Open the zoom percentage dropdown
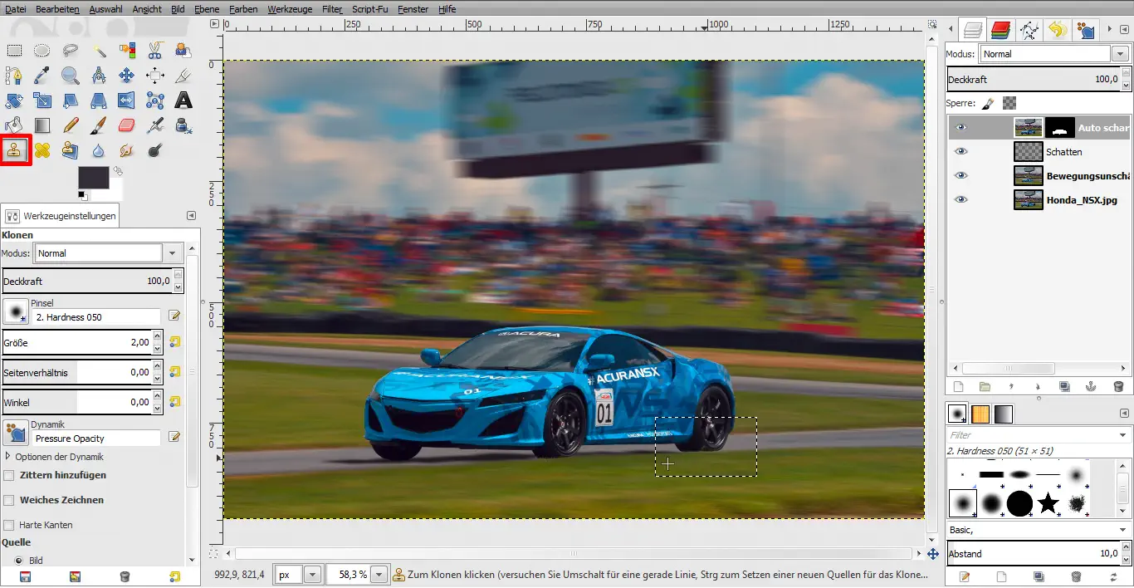 (379, 575)
